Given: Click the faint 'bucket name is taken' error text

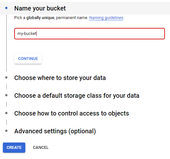Looking at the screenshot, I should 50,38.
